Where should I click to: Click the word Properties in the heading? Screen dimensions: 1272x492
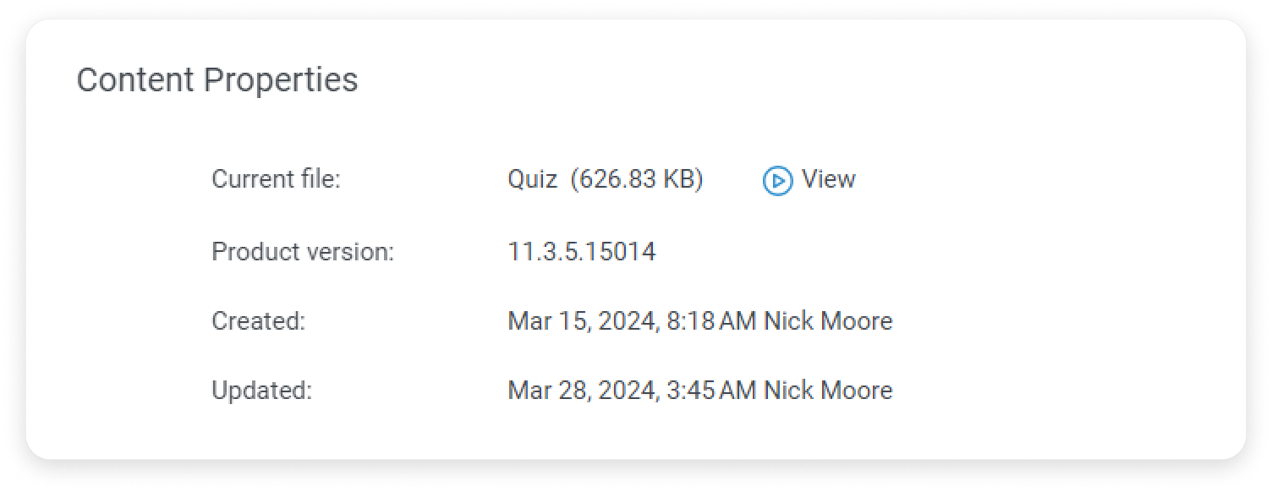pyautogui.click(x=281, y=81)
